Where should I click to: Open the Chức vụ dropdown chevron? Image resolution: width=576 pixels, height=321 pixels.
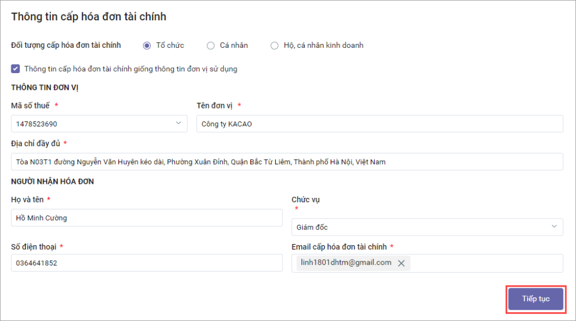tap(554, 226)
